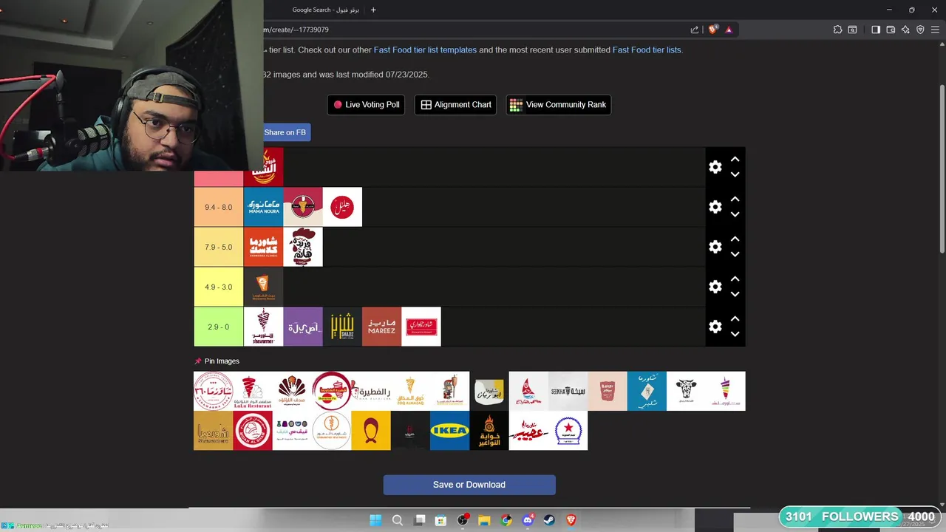The width and height of the screenshot is (946, 532).
Task: Select the Mama Noura logo in the tier list
Action: (x=263, y=207)
